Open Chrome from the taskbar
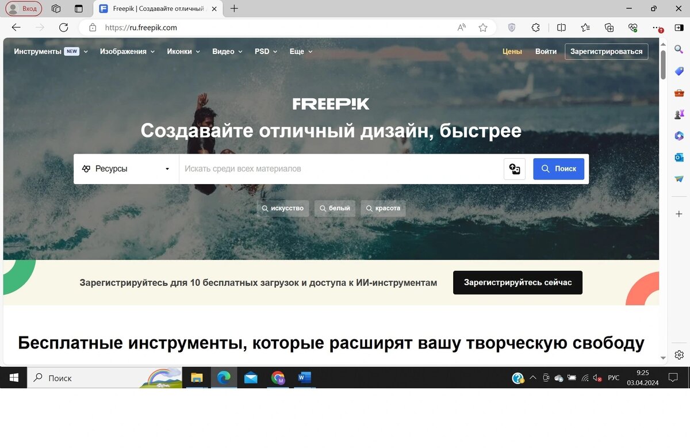Viewport: 690px width, 448px height. [x=278, y=378]
